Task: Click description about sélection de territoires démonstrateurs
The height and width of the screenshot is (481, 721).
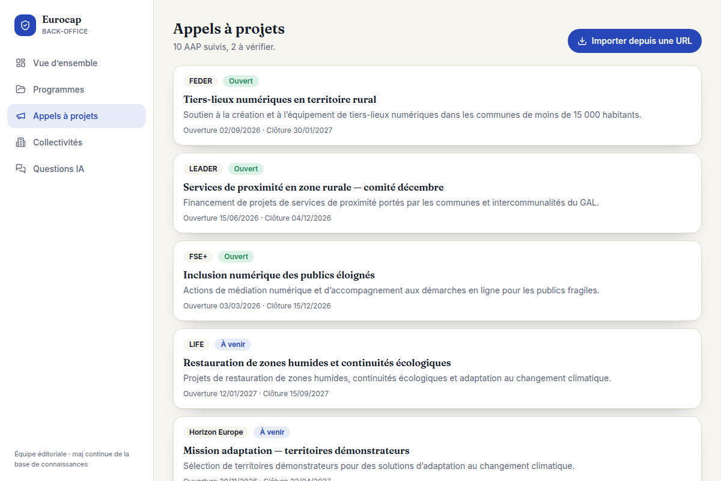Action: (379, 466)
